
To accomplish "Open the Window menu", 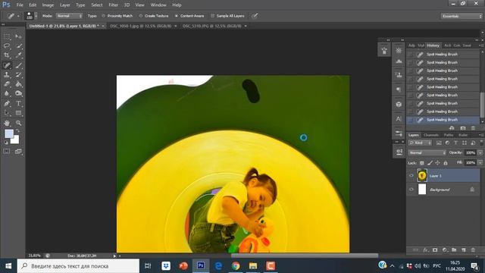I will (158, 5).
